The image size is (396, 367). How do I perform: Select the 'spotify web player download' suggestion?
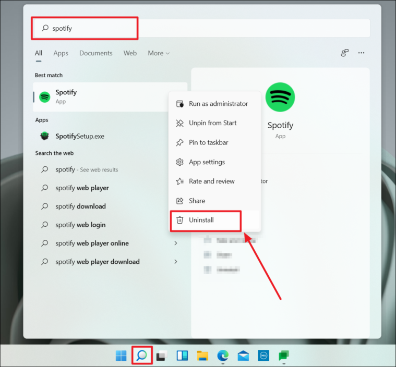110,262
